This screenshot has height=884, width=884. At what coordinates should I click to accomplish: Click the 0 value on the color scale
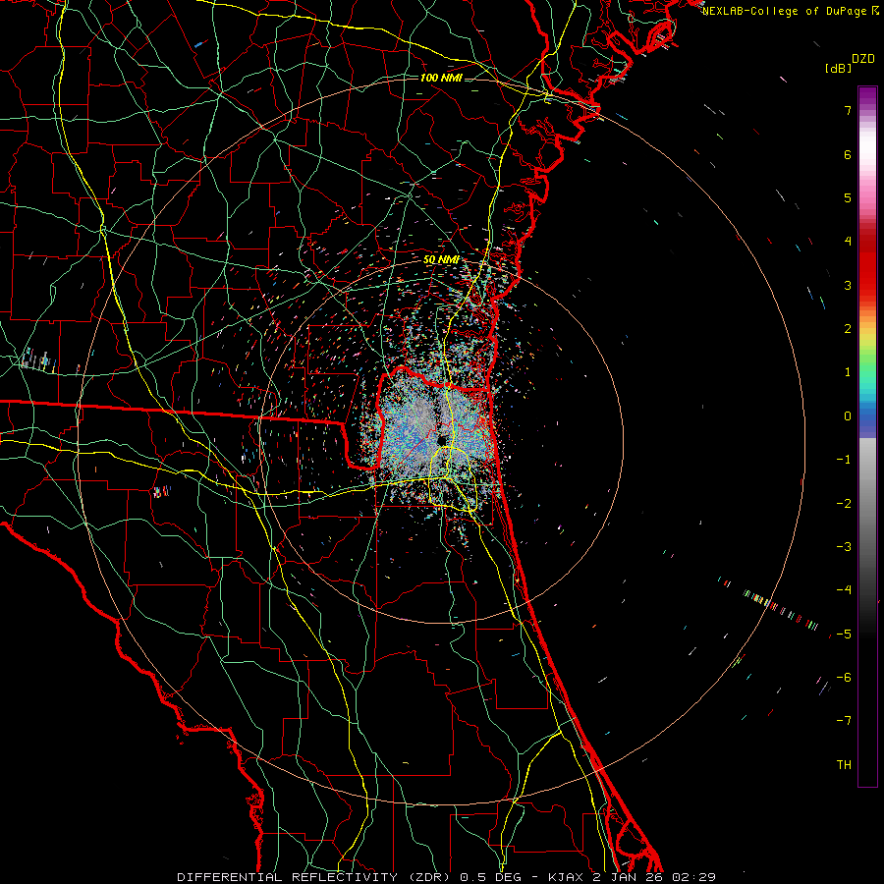coord(848,416)
